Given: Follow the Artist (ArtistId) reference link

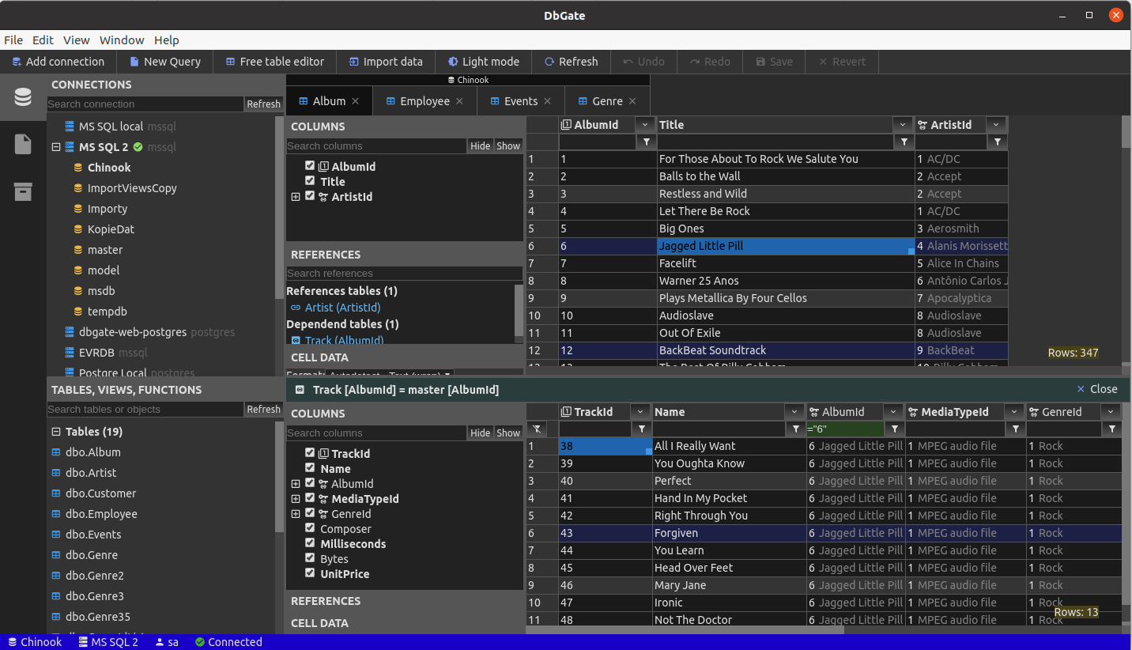Looking at the screenshot, I should pos(342,308).
